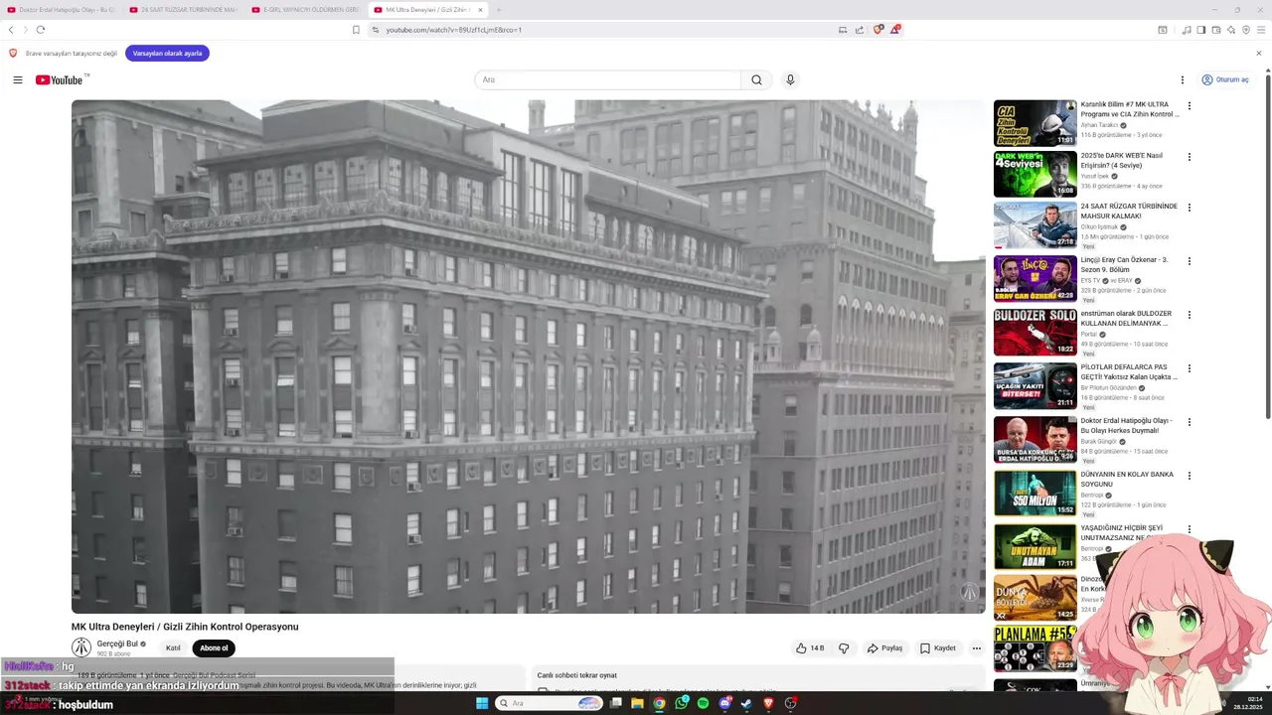Image resolution: width=1272 pixels, height=715 pixels.
Task: Click the MK Ultra video player
Action: 528,357
